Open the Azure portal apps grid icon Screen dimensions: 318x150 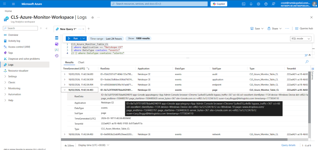point(5,4)
